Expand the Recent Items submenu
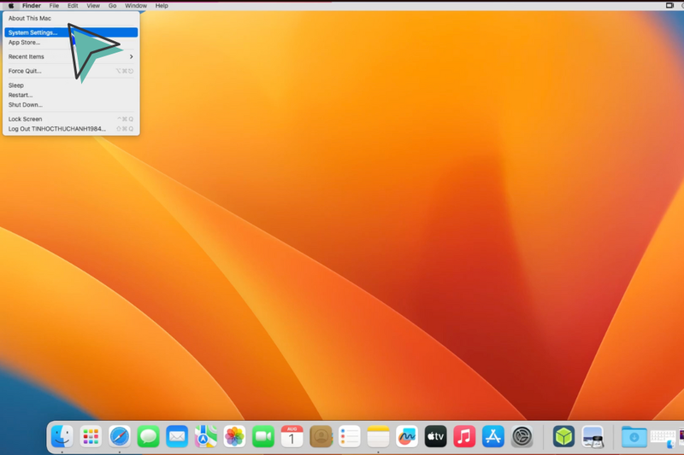The height and width of the screenshot is (455, 684). (71, 56)
